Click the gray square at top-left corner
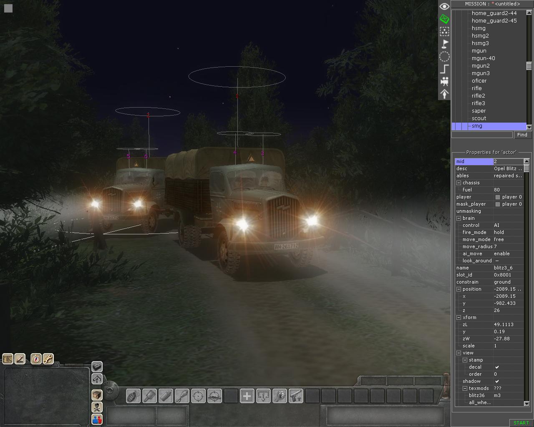This screenshot has width=534, height=427. tap(8, 8)
